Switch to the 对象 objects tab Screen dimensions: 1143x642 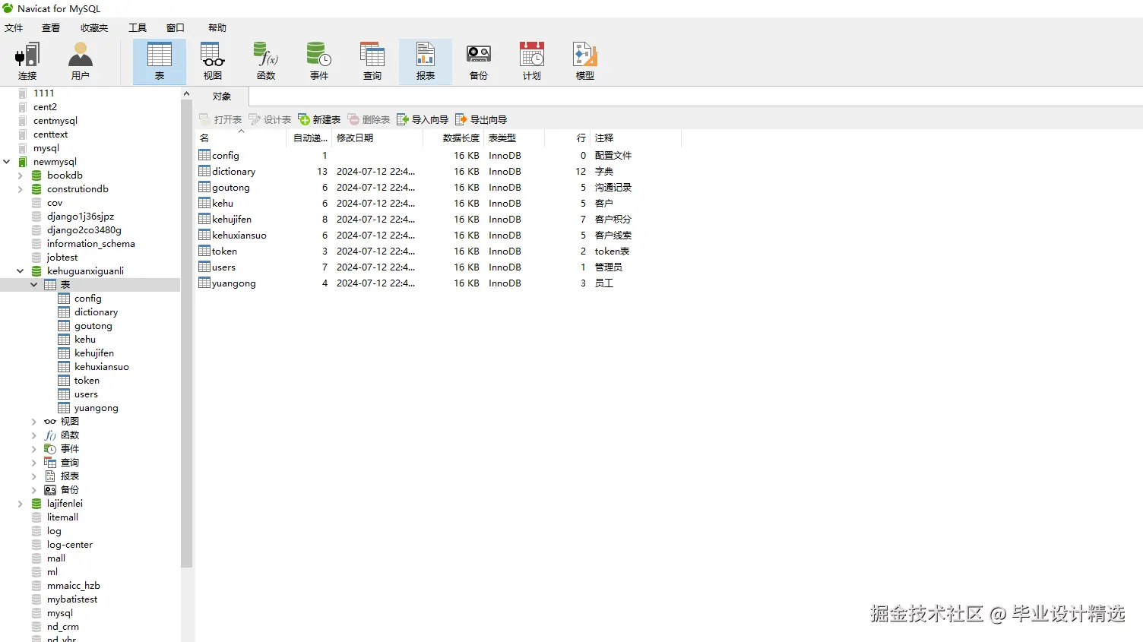coord(222,96)
